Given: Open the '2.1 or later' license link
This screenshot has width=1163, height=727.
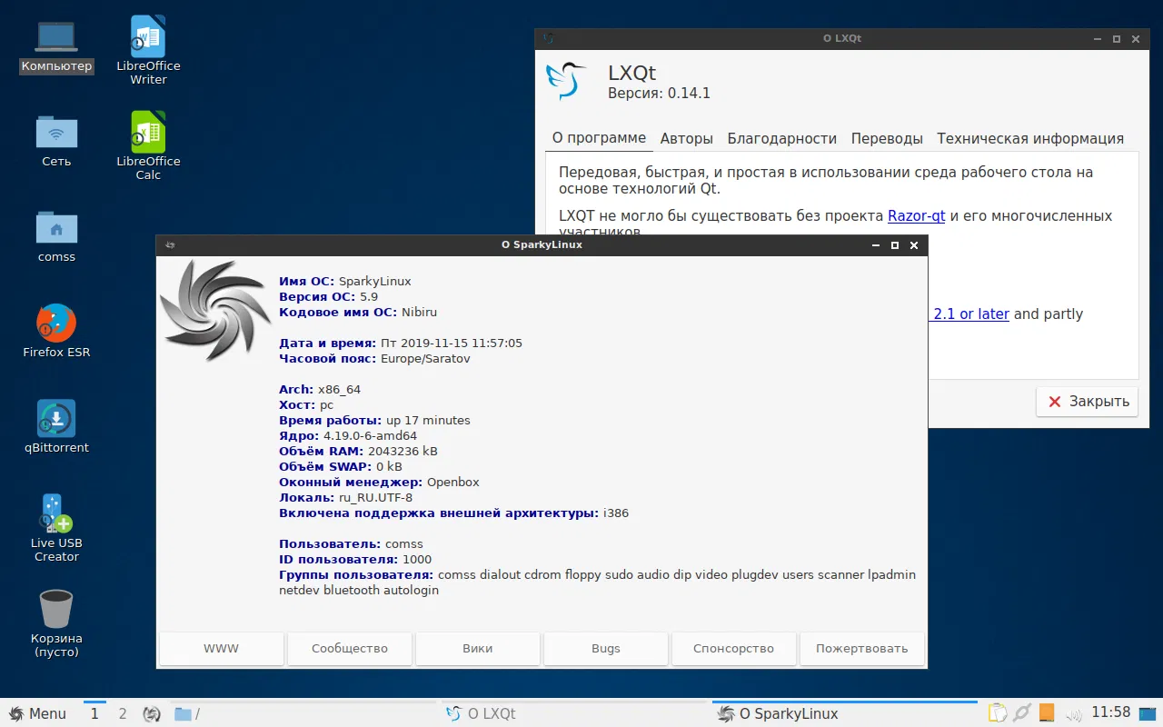Looking at the screenshot, I should click(x=971, y=314).
